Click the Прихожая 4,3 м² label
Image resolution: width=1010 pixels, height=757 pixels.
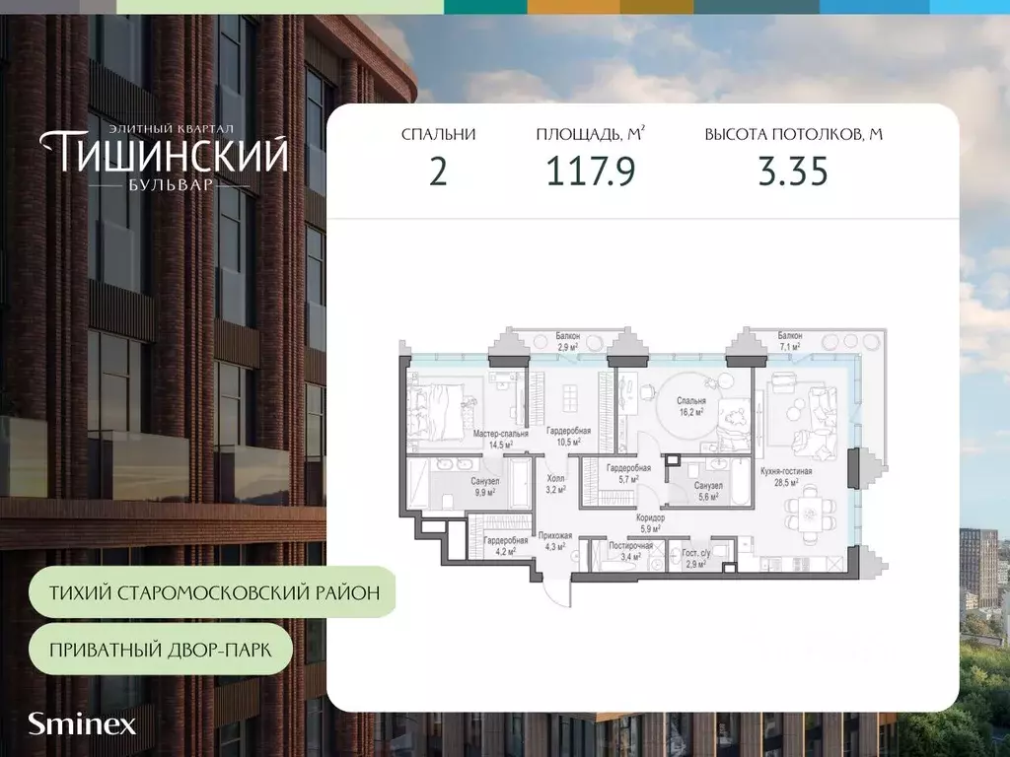pyautogui.click(x=555, y=541)
